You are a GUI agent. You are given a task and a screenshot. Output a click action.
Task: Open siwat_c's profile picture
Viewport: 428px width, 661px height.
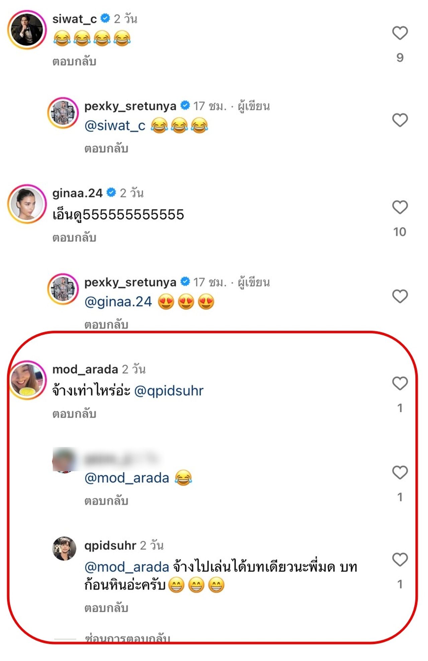(27, 29)
